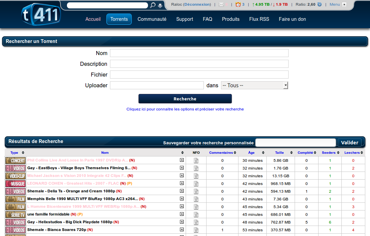This screenshot has height=236, width=370.
Task: Sort by Seeders using its arrows
Action: [x=338, y=153]
